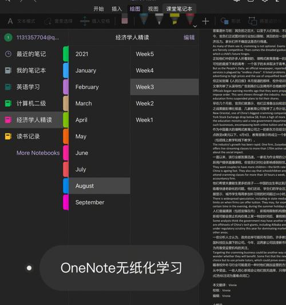Open the 课堂笔记本 ribbon tab

[179, 9]
